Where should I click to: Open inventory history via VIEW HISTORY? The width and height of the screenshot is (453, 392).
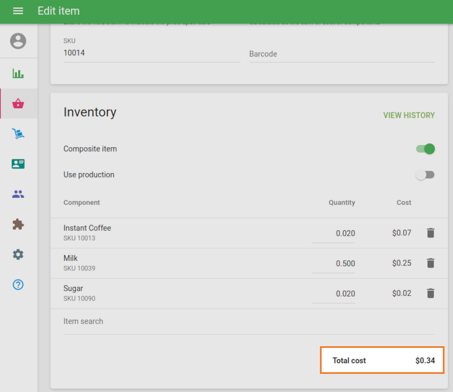click(409, 115)
